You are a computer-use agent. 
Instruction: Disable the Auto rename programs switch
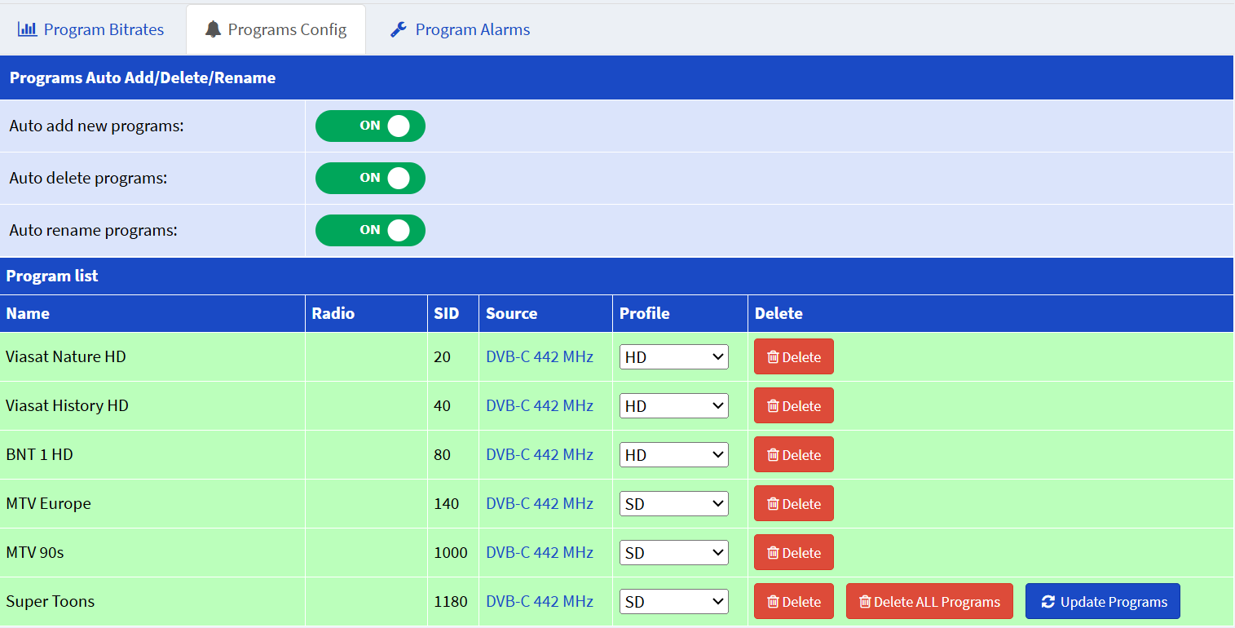tap(370, 230)
